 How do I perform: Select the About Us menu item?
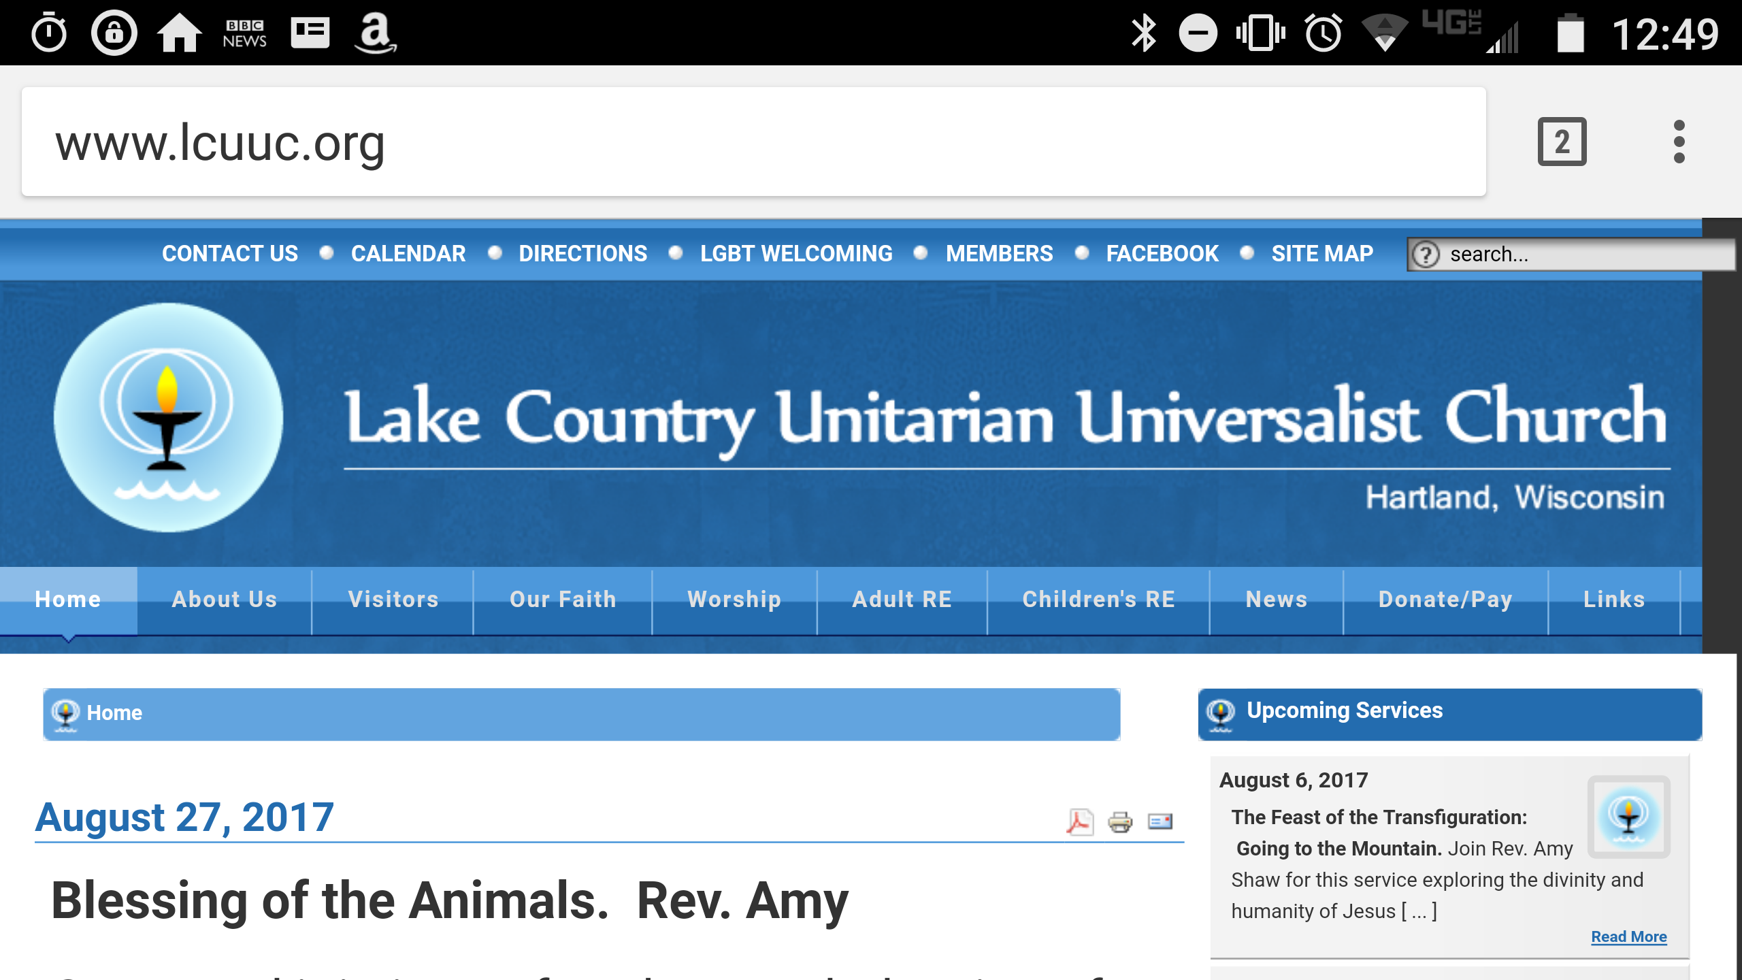225,600
